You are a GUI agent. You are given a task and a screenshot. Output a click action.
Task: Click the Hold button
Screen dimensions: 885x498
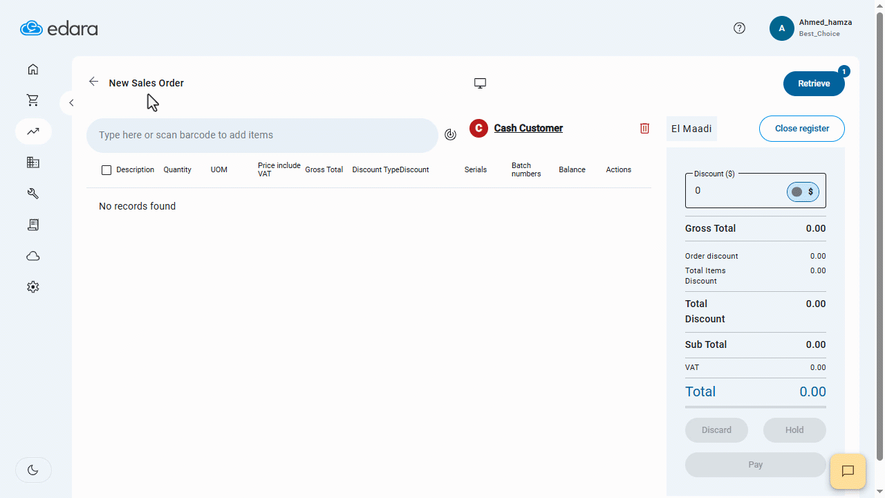point(794,430)
